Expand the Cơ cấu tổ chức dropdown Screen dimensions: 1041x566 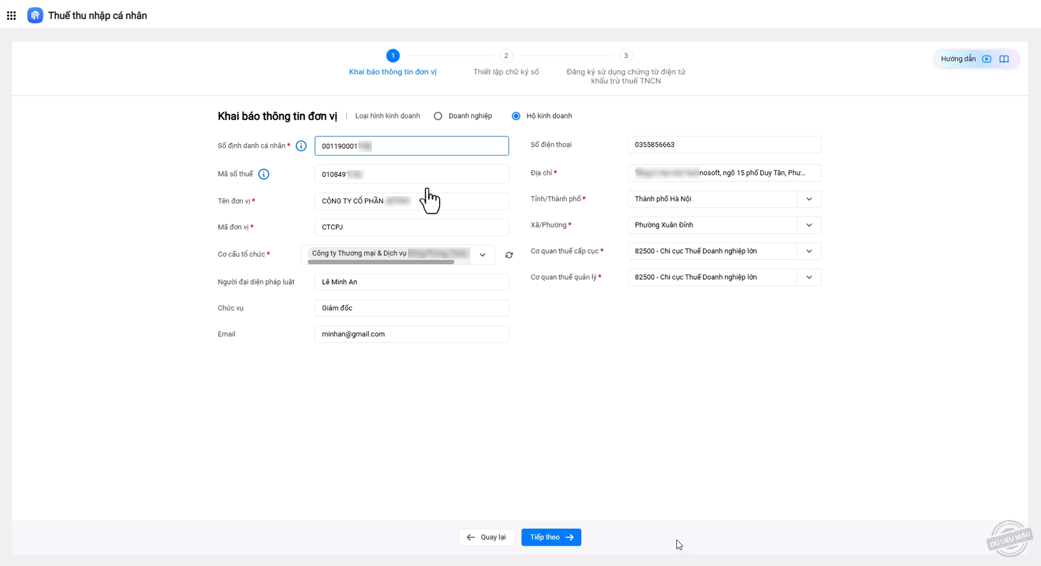(482, 255)
